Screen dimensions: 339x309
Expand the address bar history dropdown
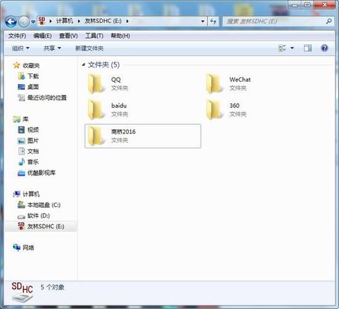tap(203, 21)
